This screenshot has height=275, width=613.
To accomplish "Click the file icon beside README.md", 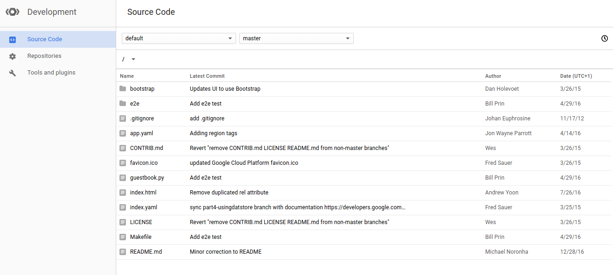I will pos(123,252).
